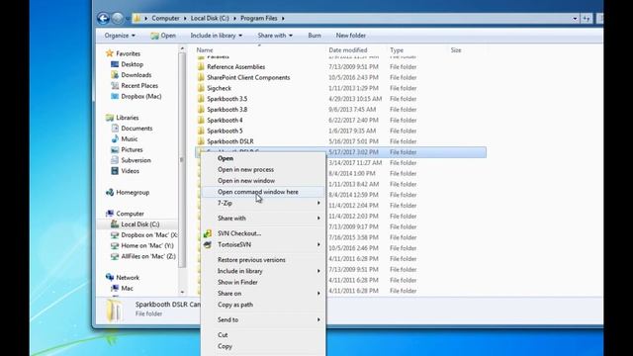Click the Forward navigation arrow button

[118, 18]
